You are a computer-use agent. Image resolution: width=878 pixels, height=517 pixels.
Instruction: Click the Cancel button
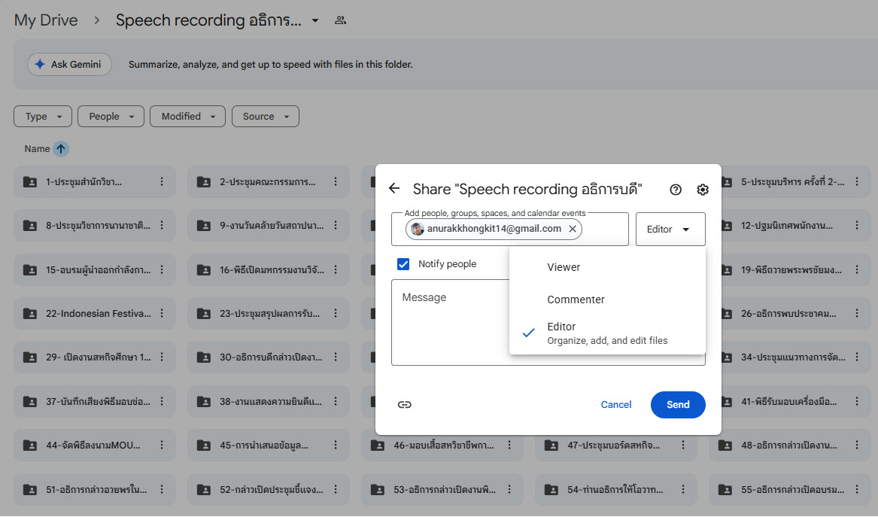click(616, 404)
